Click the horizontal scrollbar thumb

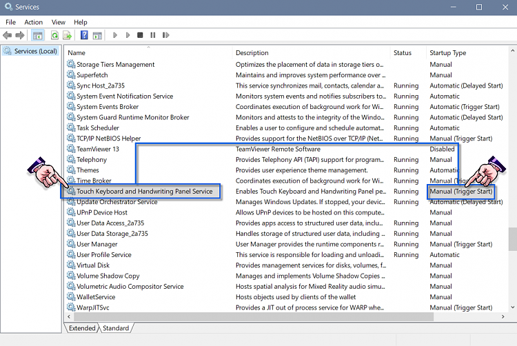(x=254, y=316)
